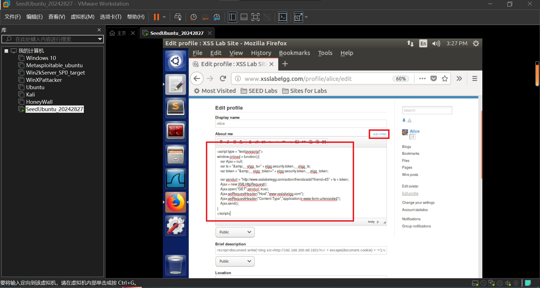
Task: Launch Sublime Text from the launcher
Action: pyautogui.click(x=175, y=107)
